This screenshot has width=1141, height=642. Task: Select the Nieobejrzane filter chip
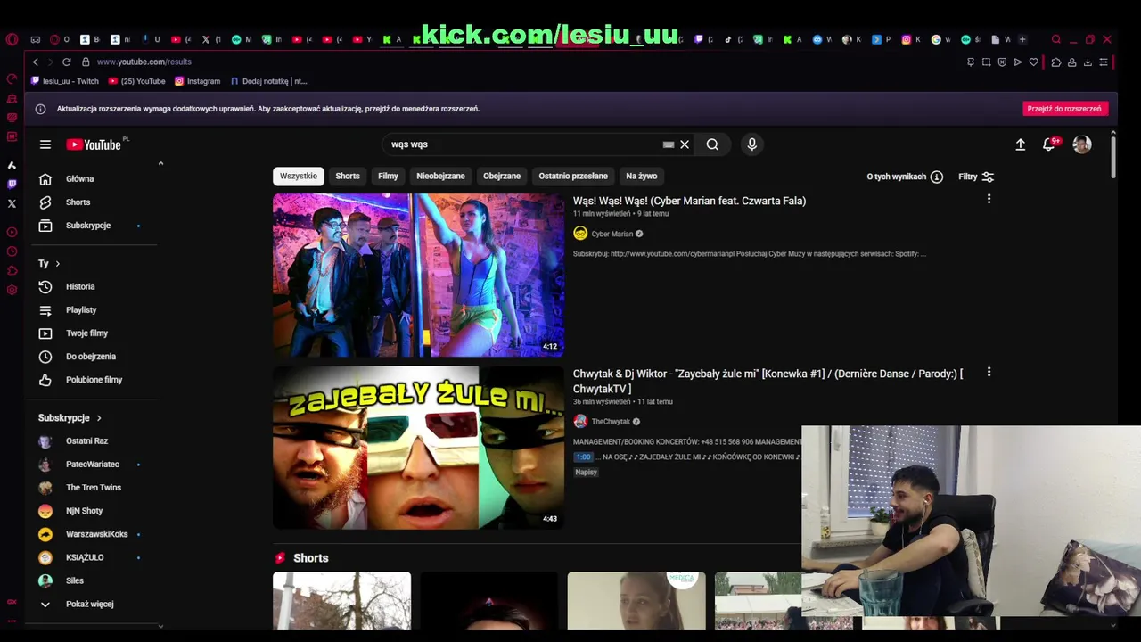(x=440, y=177)
